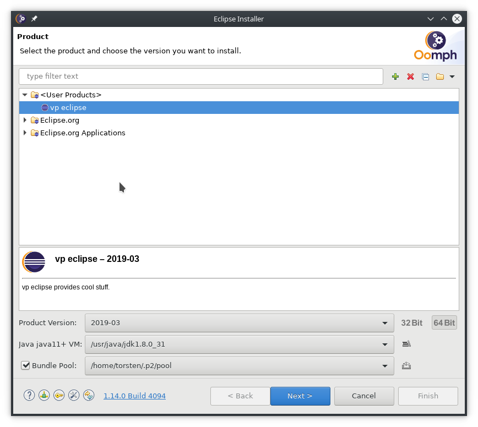
Task: Click Next to proceed
Action: (300, 396)
